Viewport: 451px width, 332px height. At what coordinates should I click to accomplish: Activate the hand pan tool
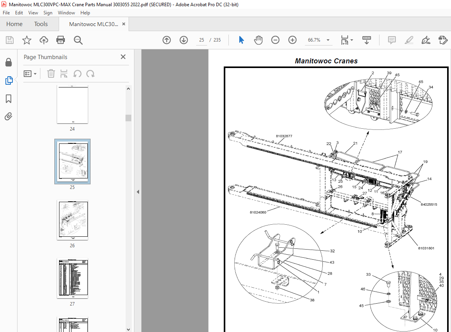[x=258, y=40]
